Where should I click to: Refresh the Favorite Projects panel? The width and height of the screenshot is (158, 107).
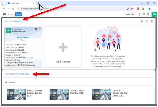[147, 21]
